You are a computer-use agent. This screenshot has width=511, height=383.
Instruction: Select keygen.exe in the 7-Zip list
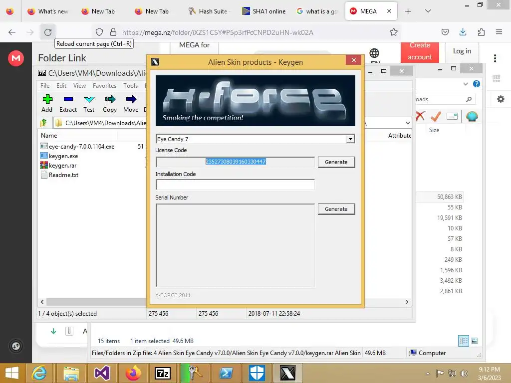pyautogui.click(x=63, y=156)
